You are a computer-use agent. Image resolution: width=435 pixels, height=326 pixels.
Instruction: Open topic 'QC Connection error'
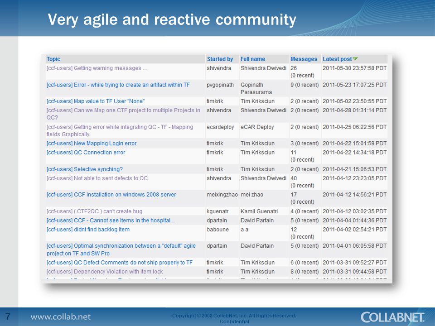[86, 153]
